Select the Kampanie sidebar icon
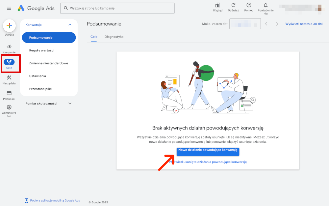 click(9, 47)
